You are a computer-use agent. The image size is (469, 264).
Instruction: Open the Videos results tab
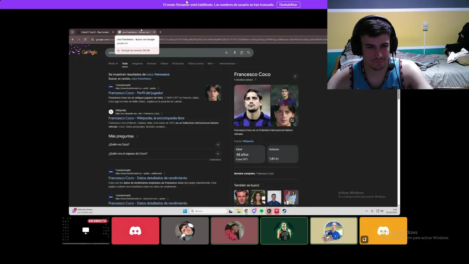164,63
